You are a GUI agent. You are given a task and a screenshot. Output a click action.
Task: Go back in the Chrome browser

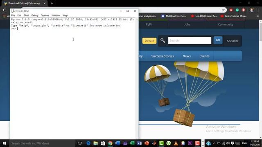click(x=4, y=10)
